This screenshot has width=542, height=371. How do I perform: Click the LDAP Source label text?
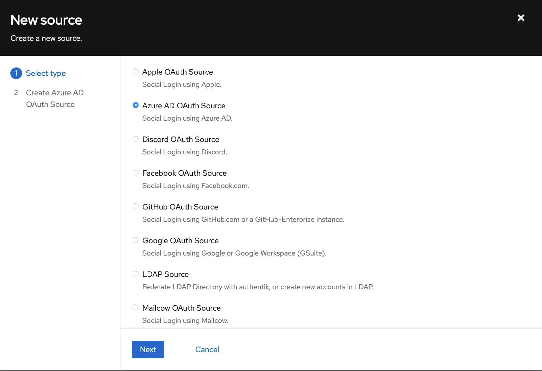point(166,274)
